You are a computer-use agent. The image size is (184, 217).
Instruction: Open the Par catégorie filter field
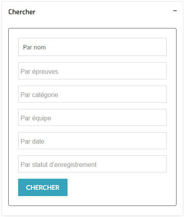(92, 94)
